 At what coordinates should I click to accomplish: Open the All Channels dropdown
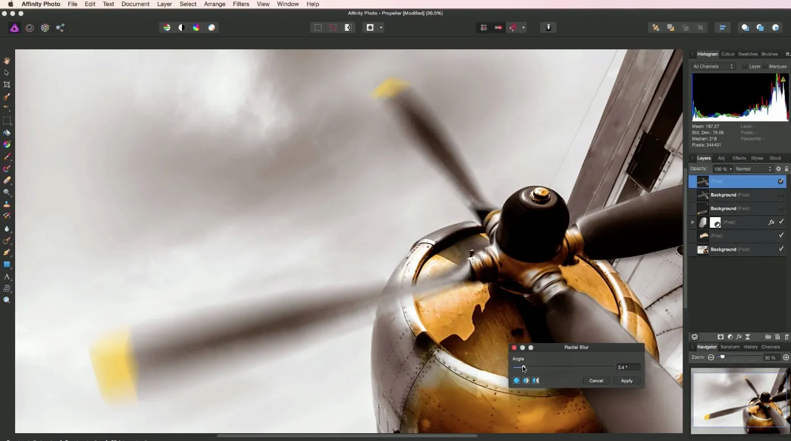pos(713,67)
